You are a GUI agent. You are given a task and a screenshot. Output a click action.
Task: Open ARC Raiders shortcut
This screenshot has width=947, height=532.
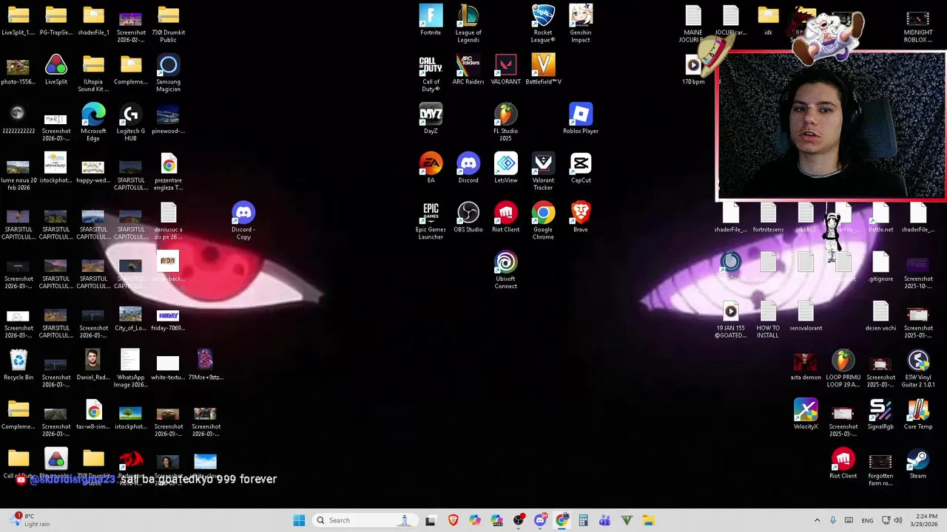click(468, 69)
